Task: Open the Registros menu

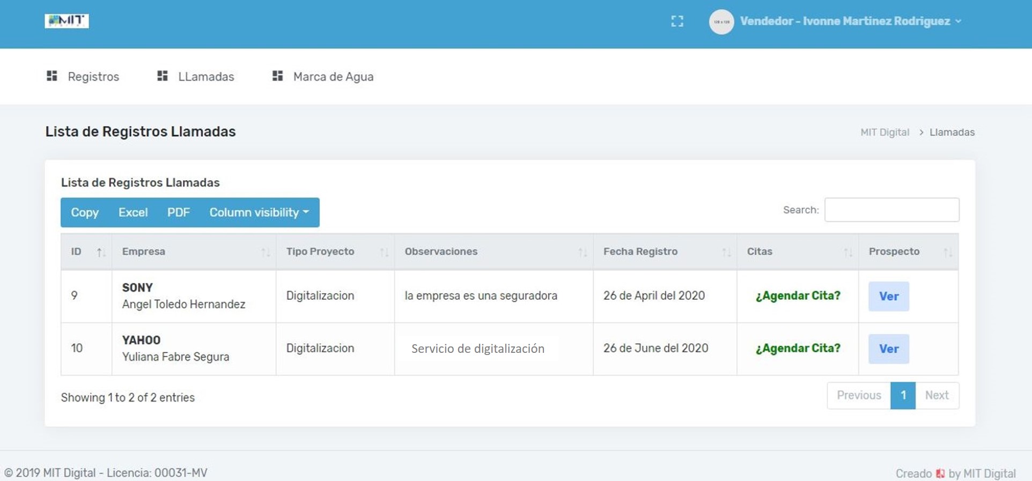Action: [x=93, y=77]
